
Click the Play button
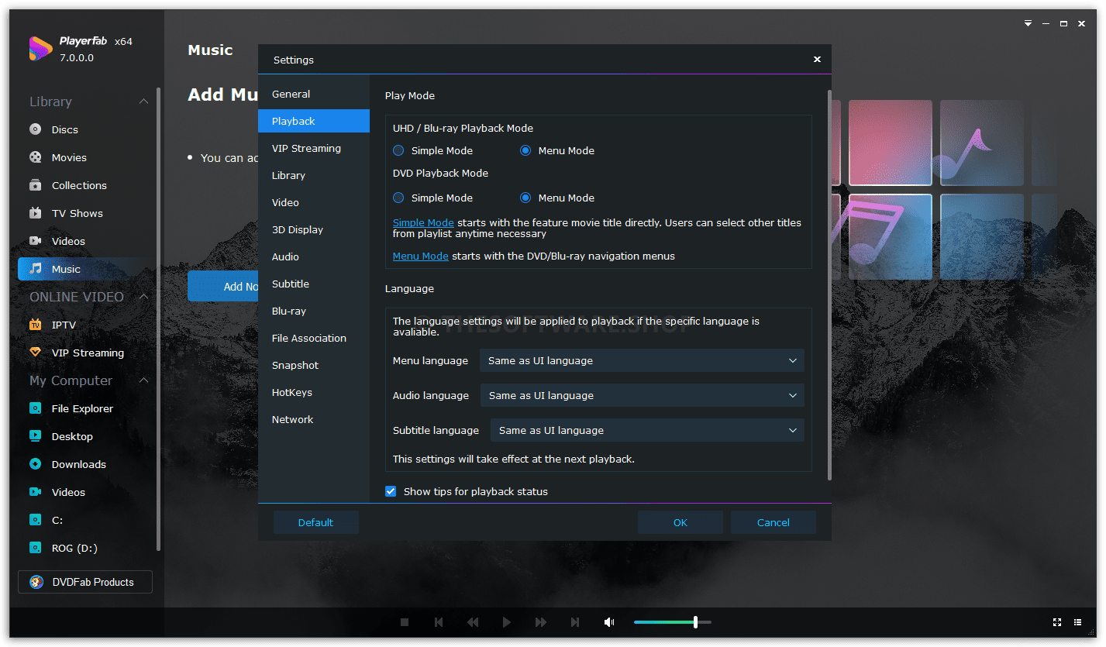pyautogui.click(x=506, y=622)
